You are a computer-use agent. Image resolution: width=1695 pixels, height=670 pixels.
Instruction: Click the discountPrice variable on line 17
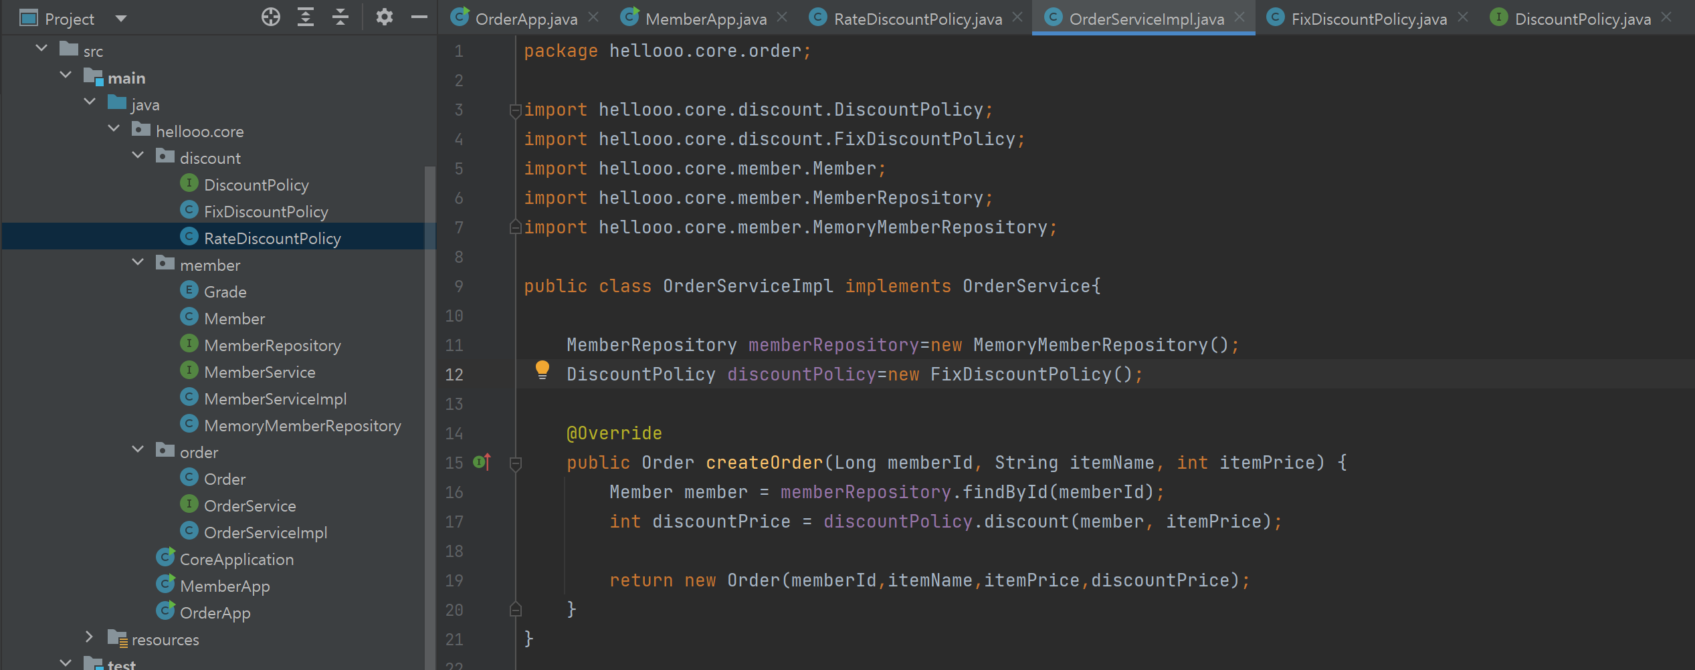pos(721,522)
